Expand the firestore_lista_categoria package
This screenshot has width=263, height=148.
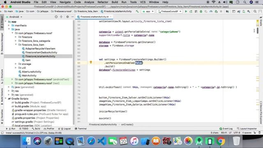(x=16, y=41)
